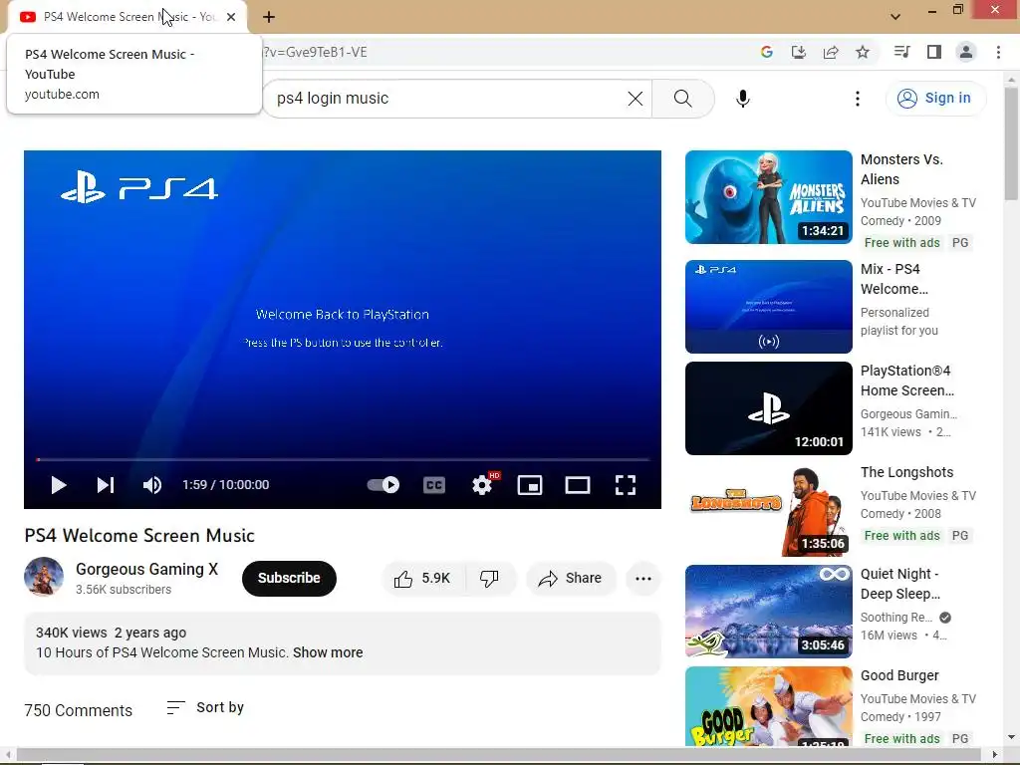Select the PS4 Welcome Screen Music tab
This screenshot has width=1020, height=765.
pyautogui.click(x=127, y=17)
